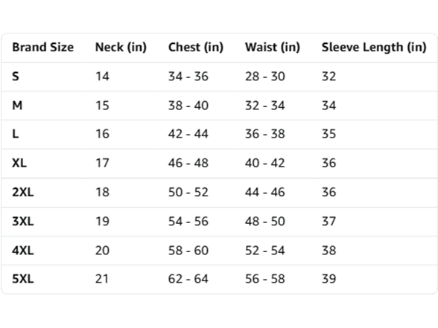Click the sleeve length value 37
The height and width of the screenshot is (328, 438).
point(328,221)
